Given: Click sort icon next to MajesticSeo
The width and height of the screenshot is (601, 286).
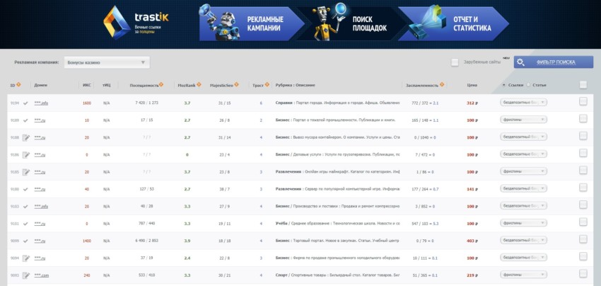Looking at the screenshot, I should 236,85.
